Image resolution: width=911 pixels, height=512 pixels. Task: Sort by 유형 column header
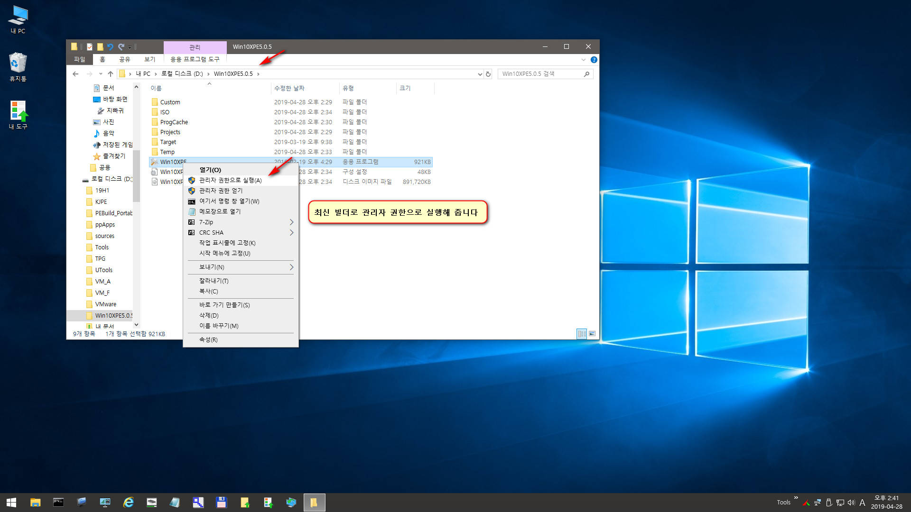[x=368, y=88]
